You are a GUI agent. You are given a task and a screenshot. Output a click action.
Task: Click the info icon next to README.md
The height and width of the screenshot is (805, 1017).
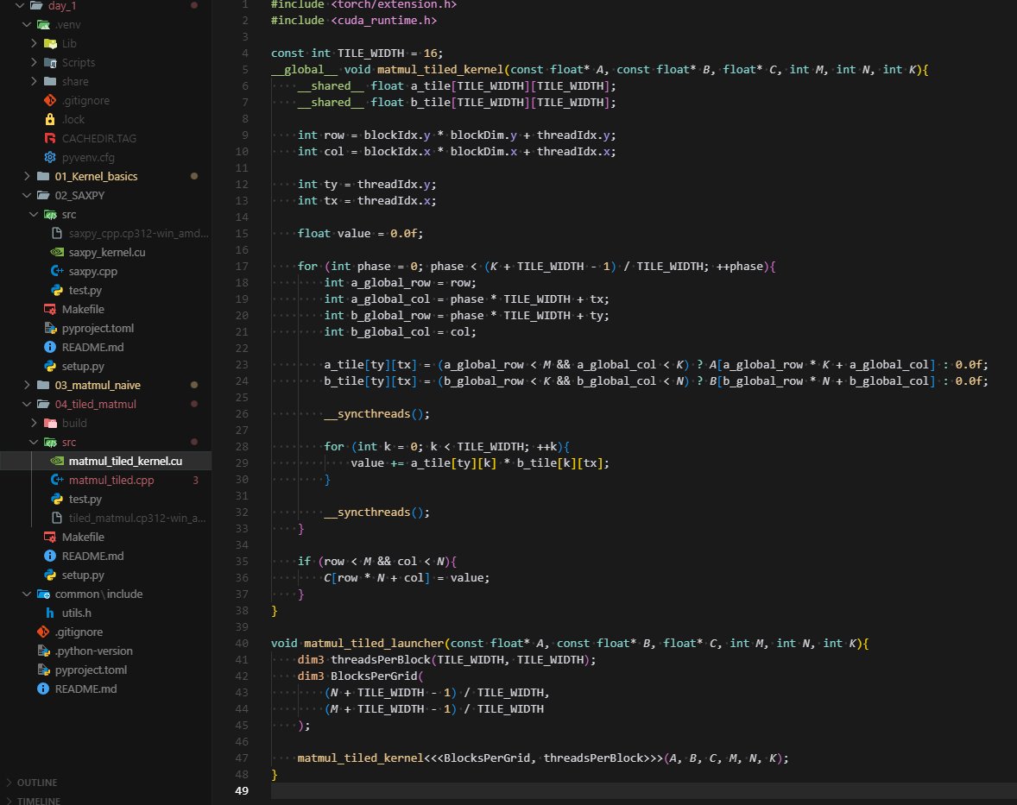pos(42,689)
